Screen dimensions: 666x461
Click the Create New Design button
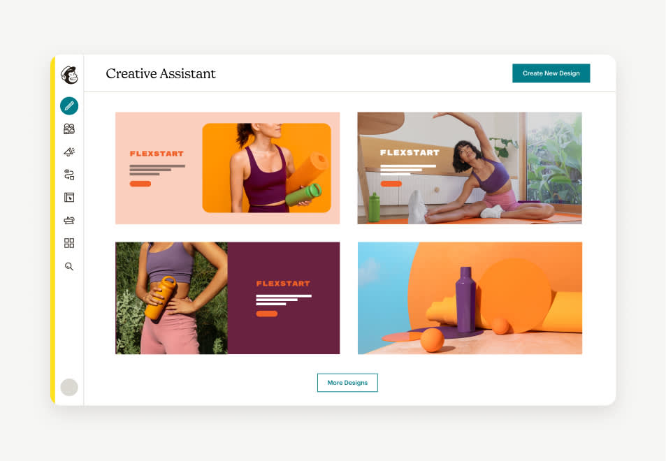551,73
